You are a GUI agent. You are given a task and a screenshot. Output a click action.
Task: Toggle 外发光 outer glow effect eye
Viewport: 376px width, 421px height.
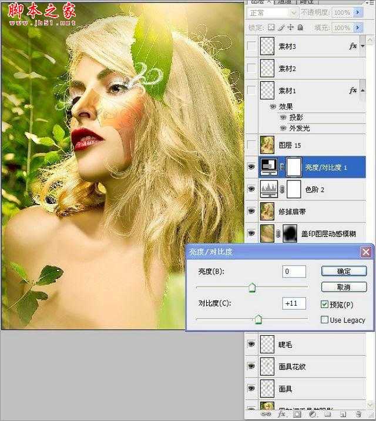283,128
